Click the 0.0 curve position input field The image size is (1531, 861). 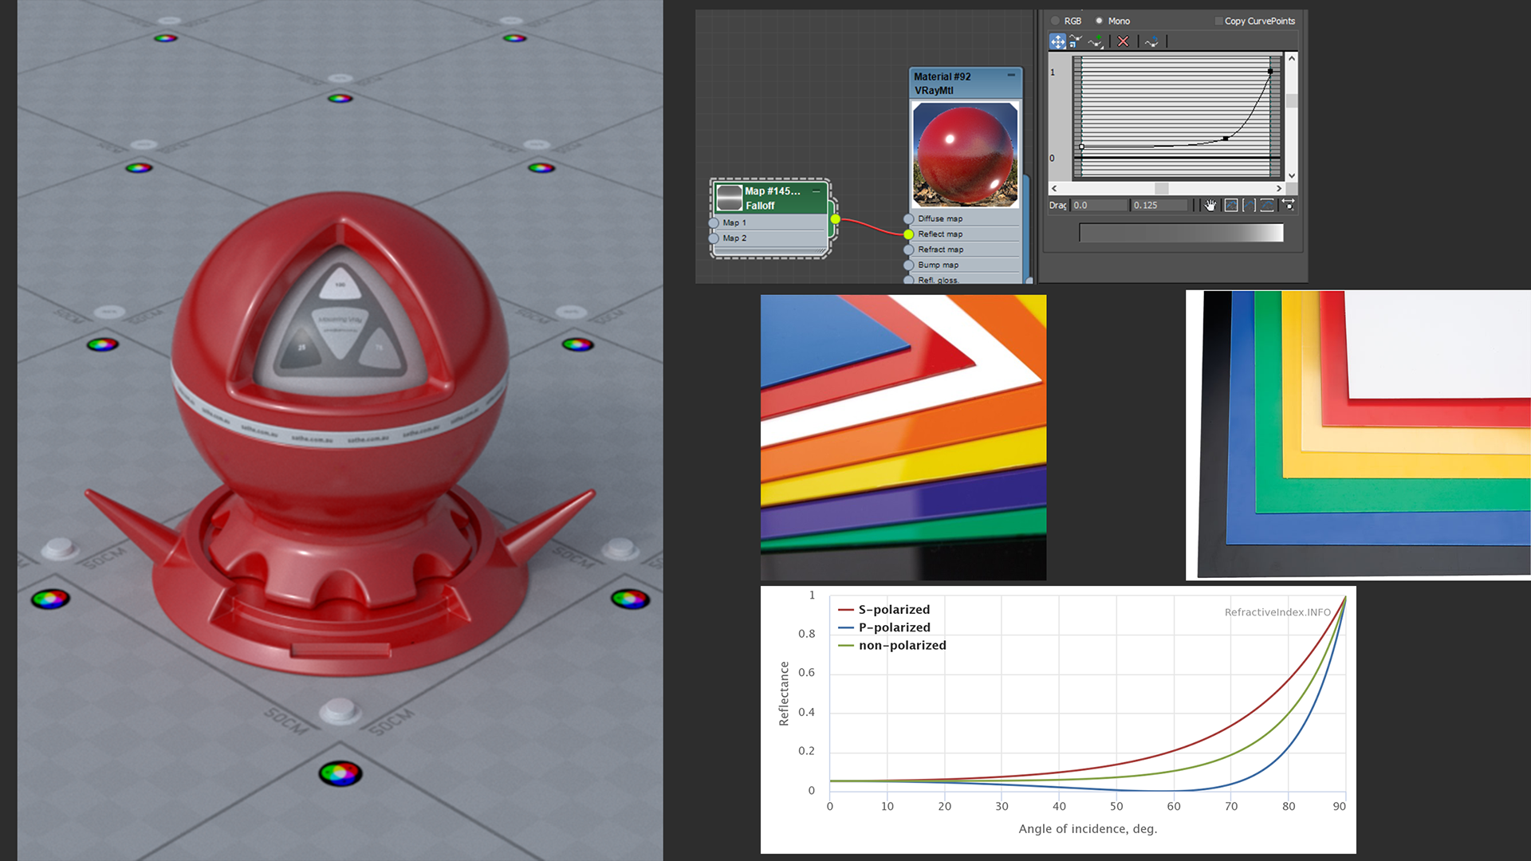point(1099,206)
